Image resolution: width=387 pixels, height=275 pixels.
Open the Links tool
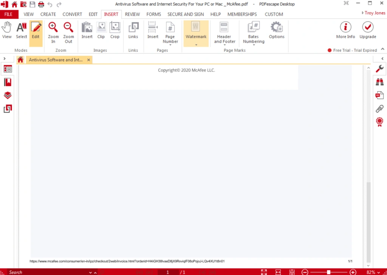point(133,31)
